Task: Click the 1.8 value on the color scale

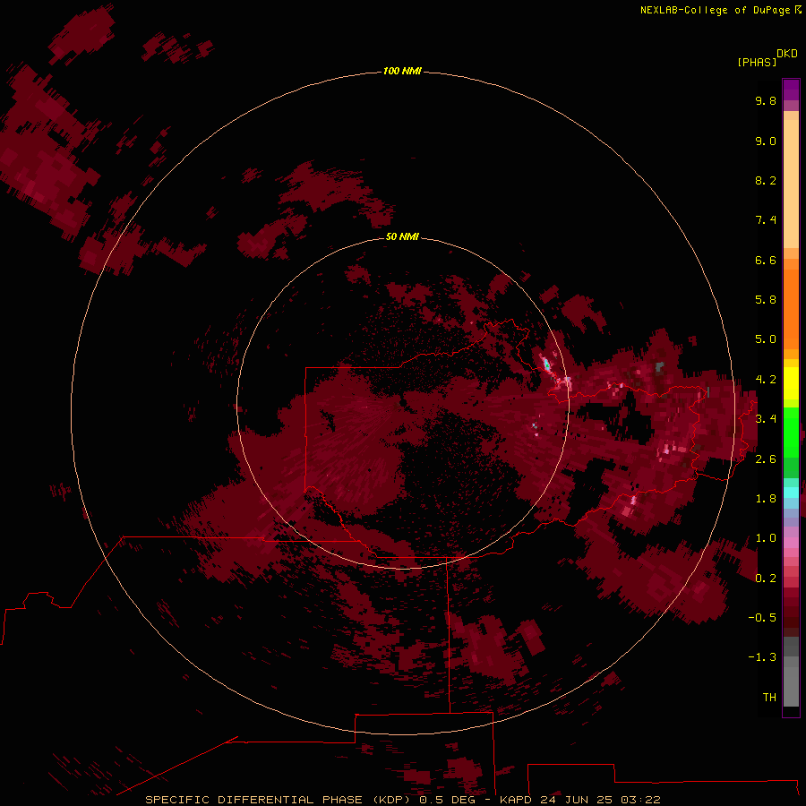Action: 766,499
